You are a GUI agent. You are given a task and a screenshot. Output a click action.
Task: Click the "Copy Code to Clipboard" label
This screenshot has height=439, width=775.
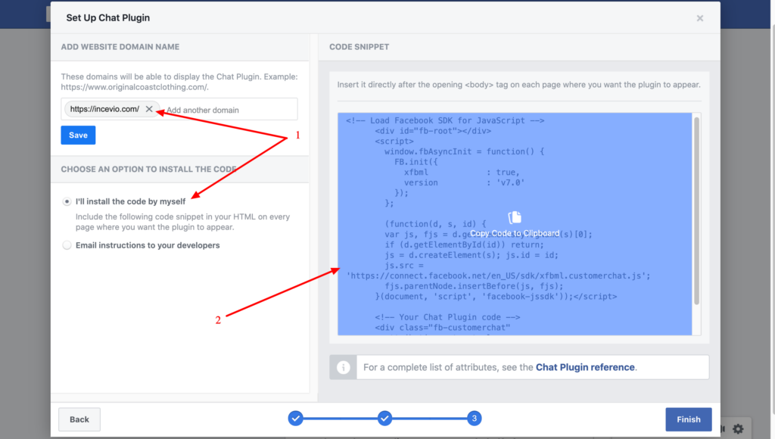(x=515, y=233)
